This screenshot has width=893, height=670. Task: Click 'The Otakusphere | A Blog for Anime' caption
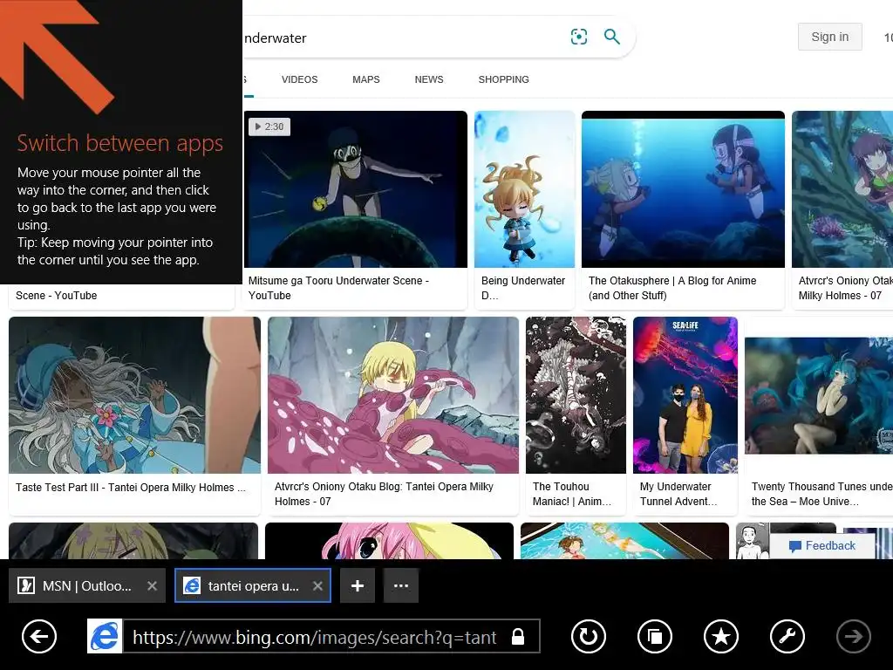672,288
